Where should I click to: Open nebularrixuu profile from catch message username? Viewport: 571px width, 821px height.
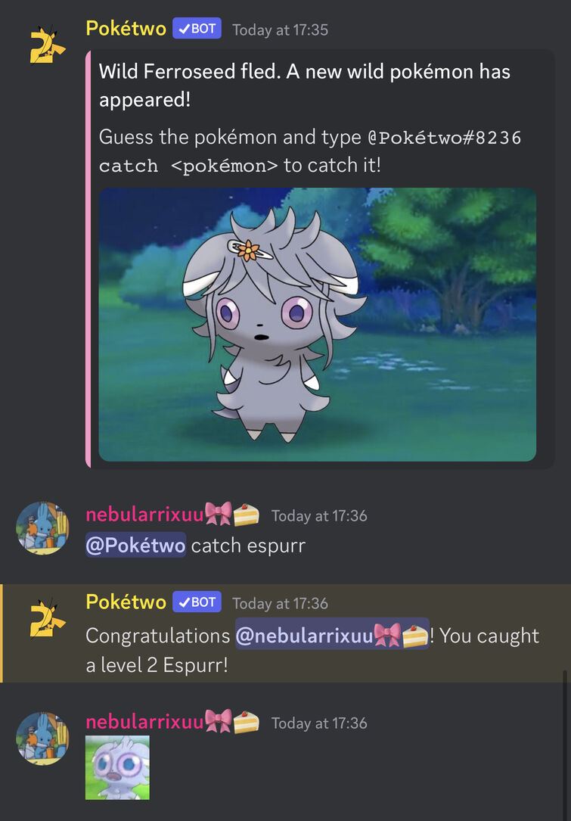point(144,515)
